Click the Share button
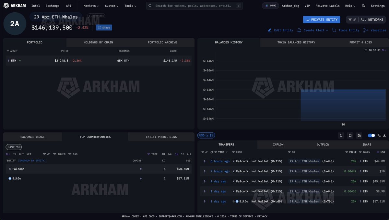 104,28
